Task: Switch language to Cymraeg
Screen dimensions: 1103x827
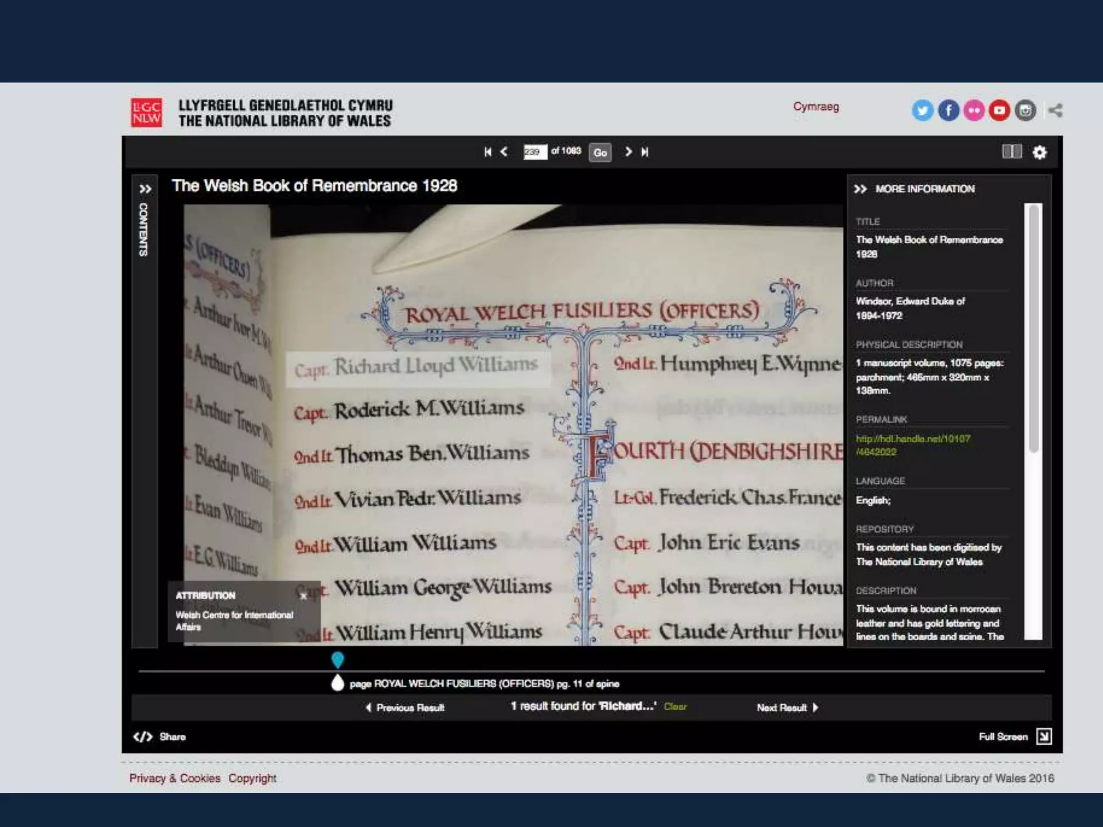Action: 815,107
